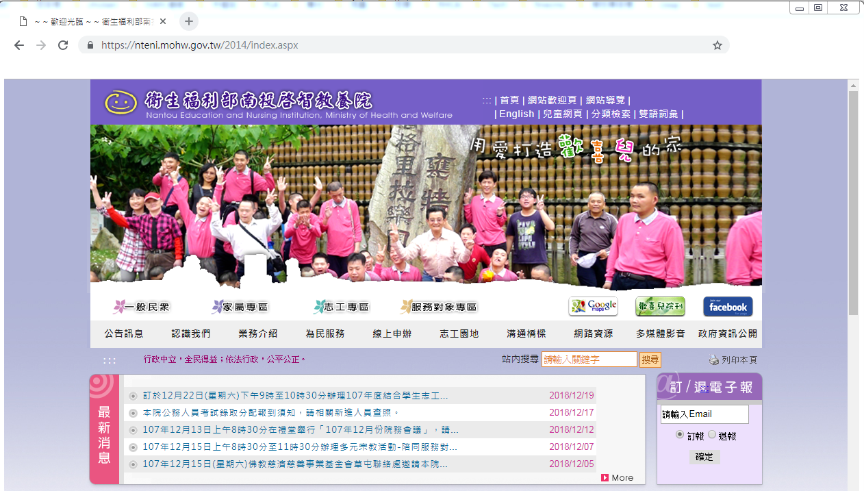The width and height of the screenshot is (864, 491).
Task: Click the date 2018/12/12
Action: point(572,430)
